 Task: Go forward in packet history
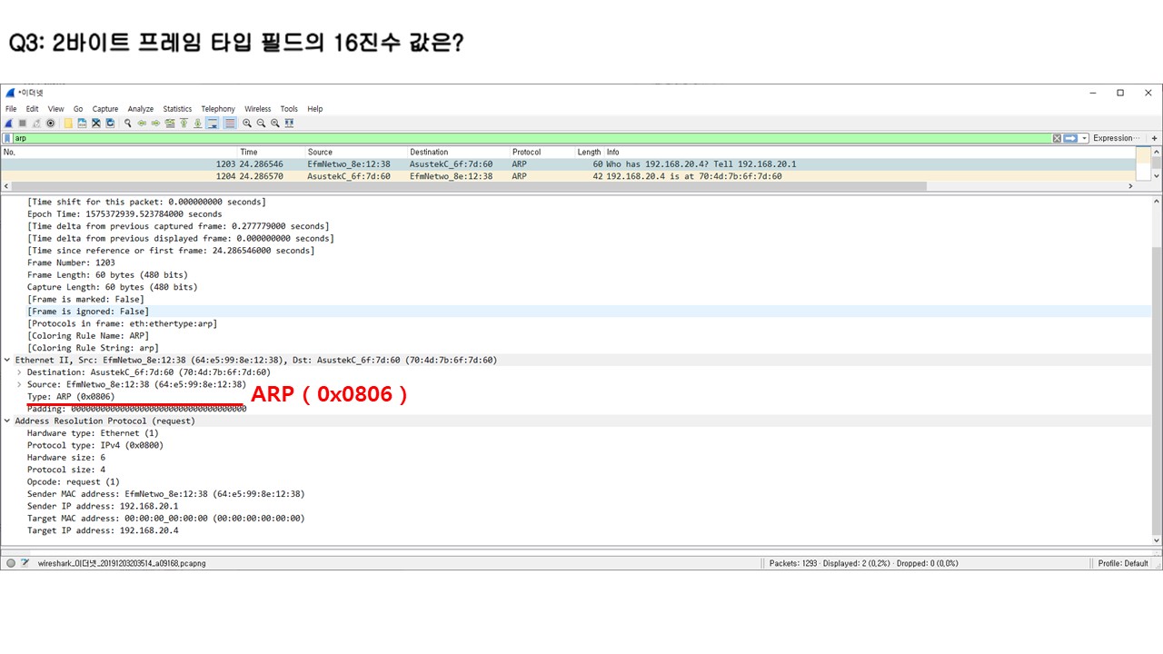pyautogui.click(x=155, y=123)
